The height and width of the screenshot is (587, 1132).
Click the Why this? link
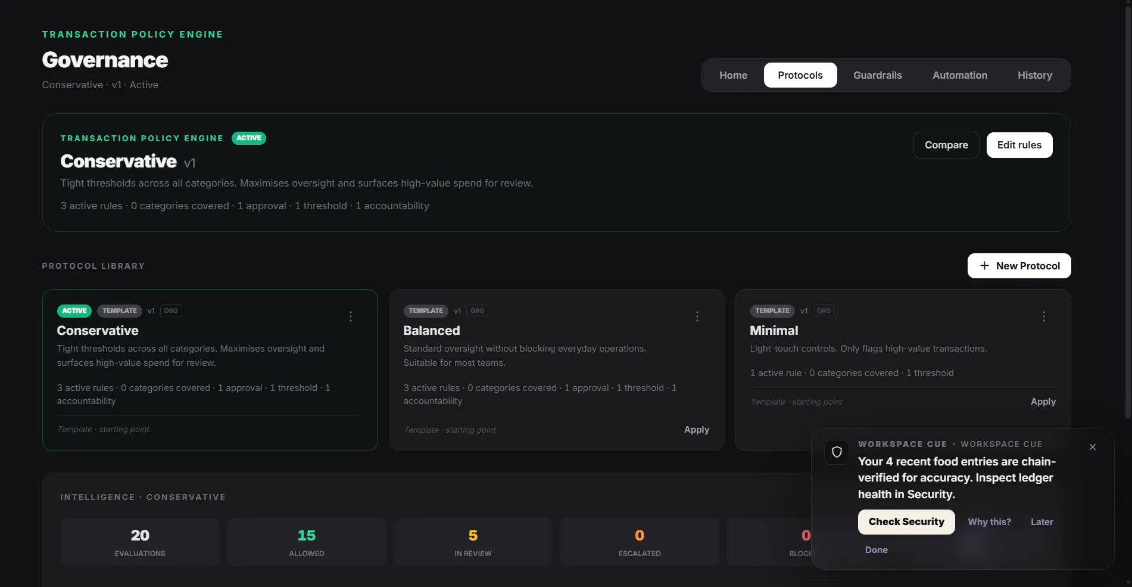989,522
